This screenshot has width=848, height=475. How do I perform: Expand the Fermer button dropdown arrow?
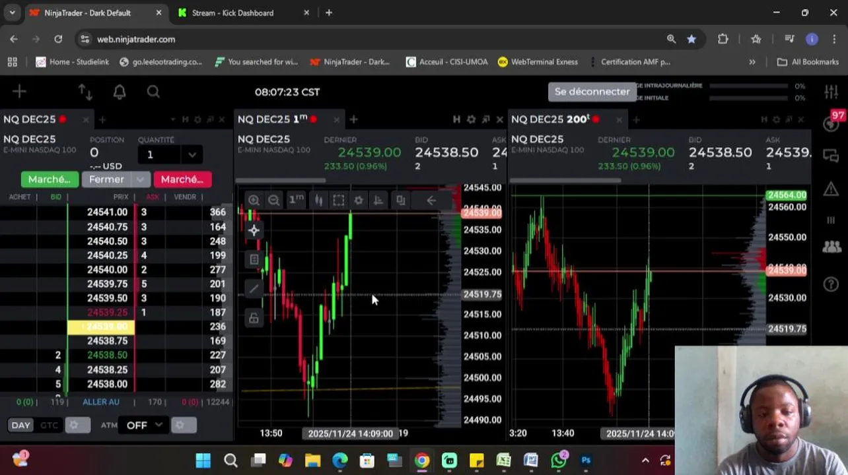point(140,179)
